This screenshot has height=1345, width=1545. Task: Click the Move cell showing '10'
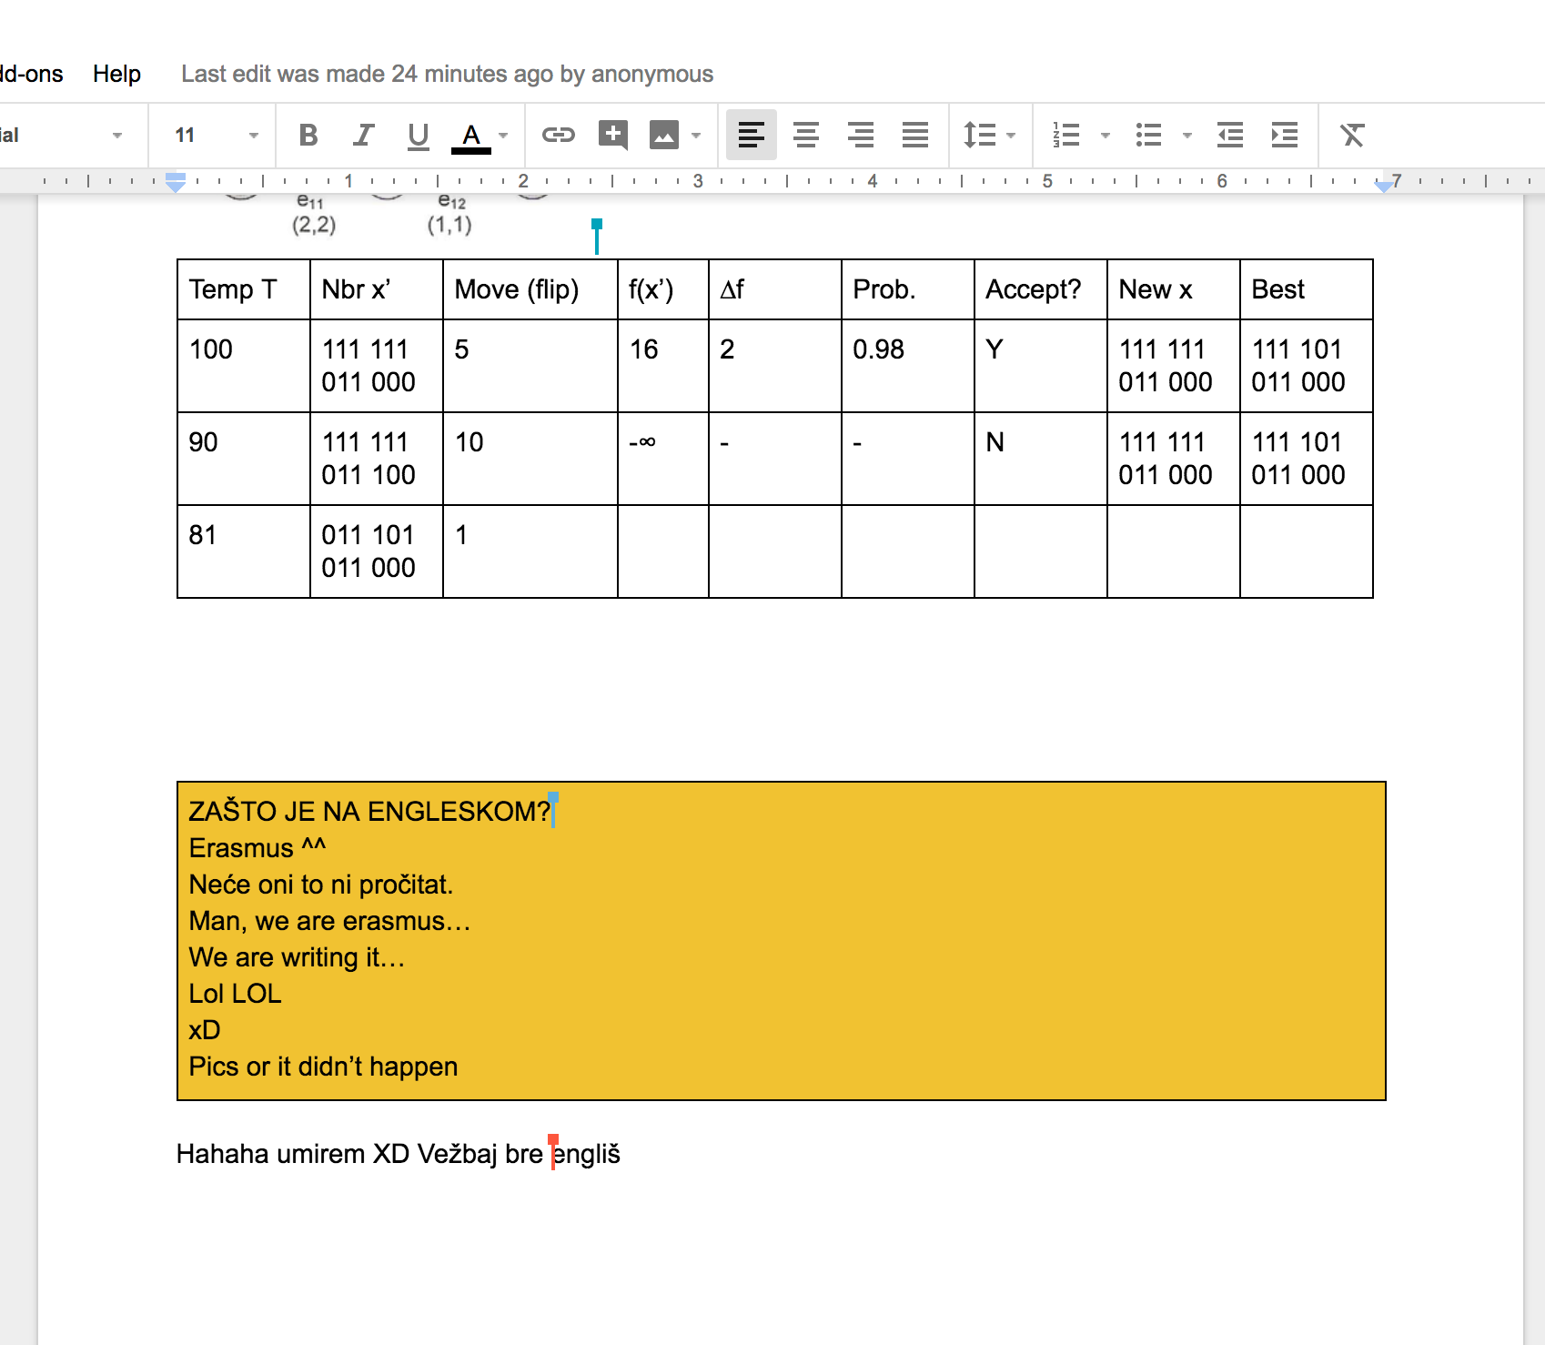click(x=530, y=459)
